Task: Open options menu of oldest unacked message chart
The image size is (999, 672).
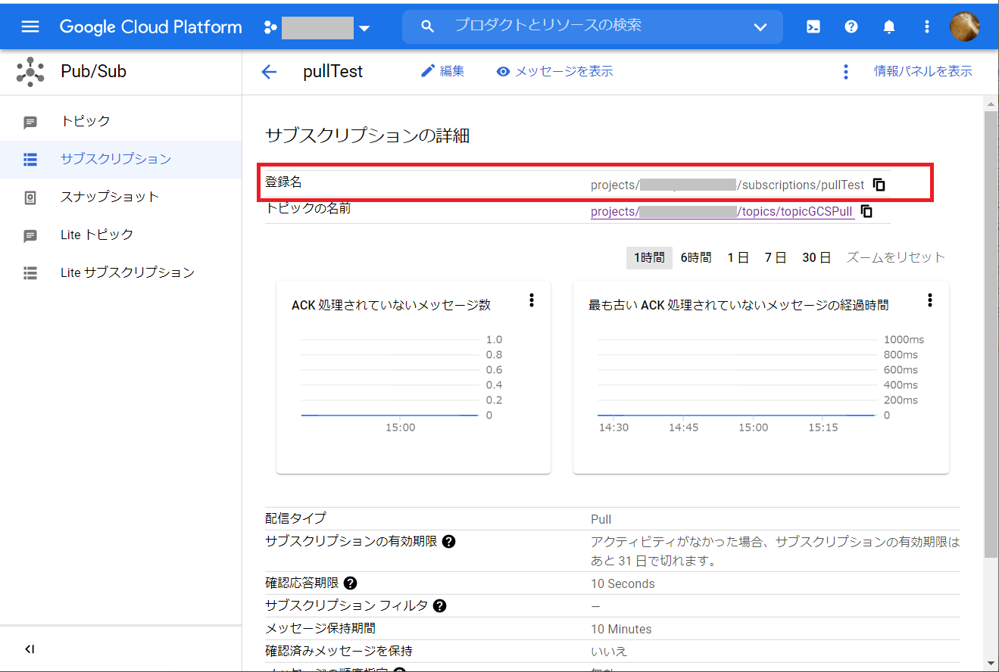Action: 930,300
